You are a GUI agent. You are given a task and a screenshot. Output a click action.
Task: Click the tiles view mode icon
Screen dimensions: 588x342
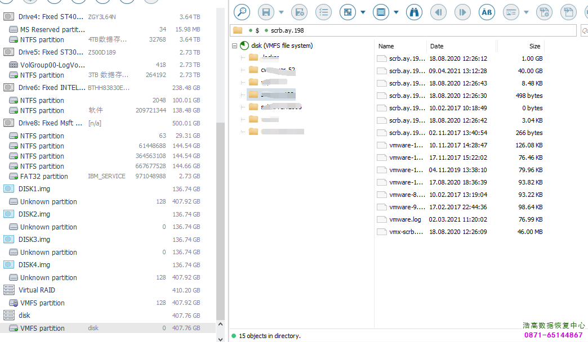(x=348, y=11)
